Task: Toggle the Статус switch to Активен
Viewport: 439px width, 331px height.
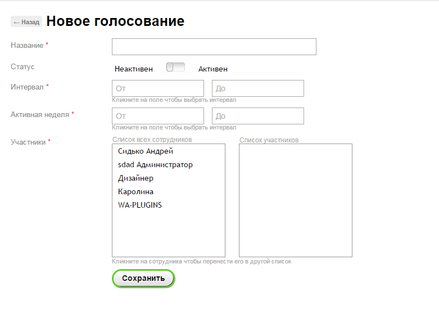Action: pos(175,67)
